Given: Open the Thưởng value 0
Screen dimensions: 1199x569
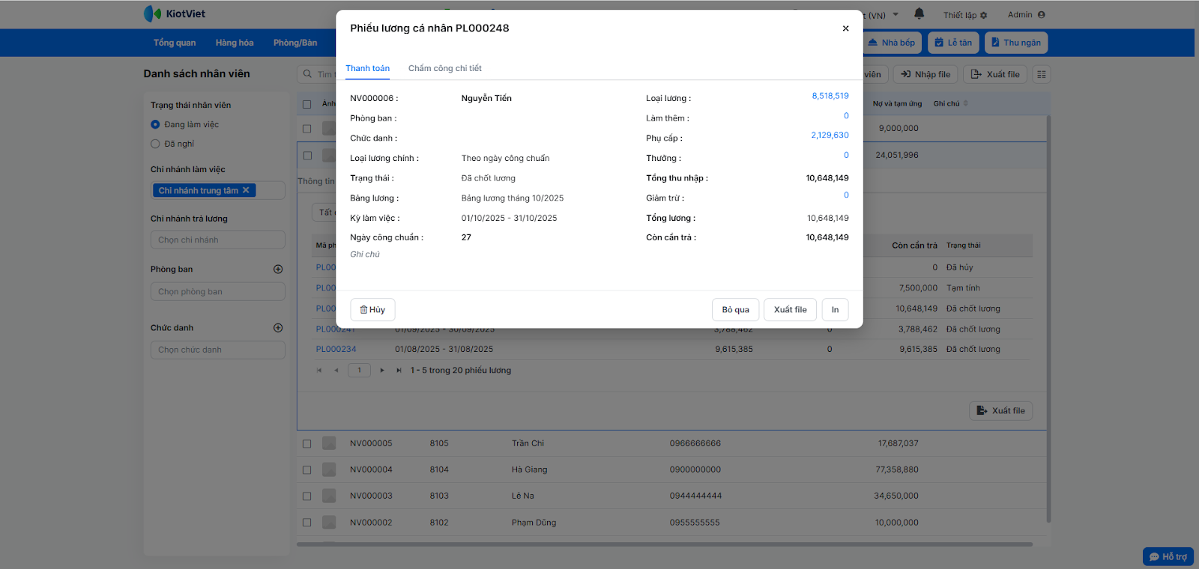Looking at the screenshot, I should click(x=846, y=155).
